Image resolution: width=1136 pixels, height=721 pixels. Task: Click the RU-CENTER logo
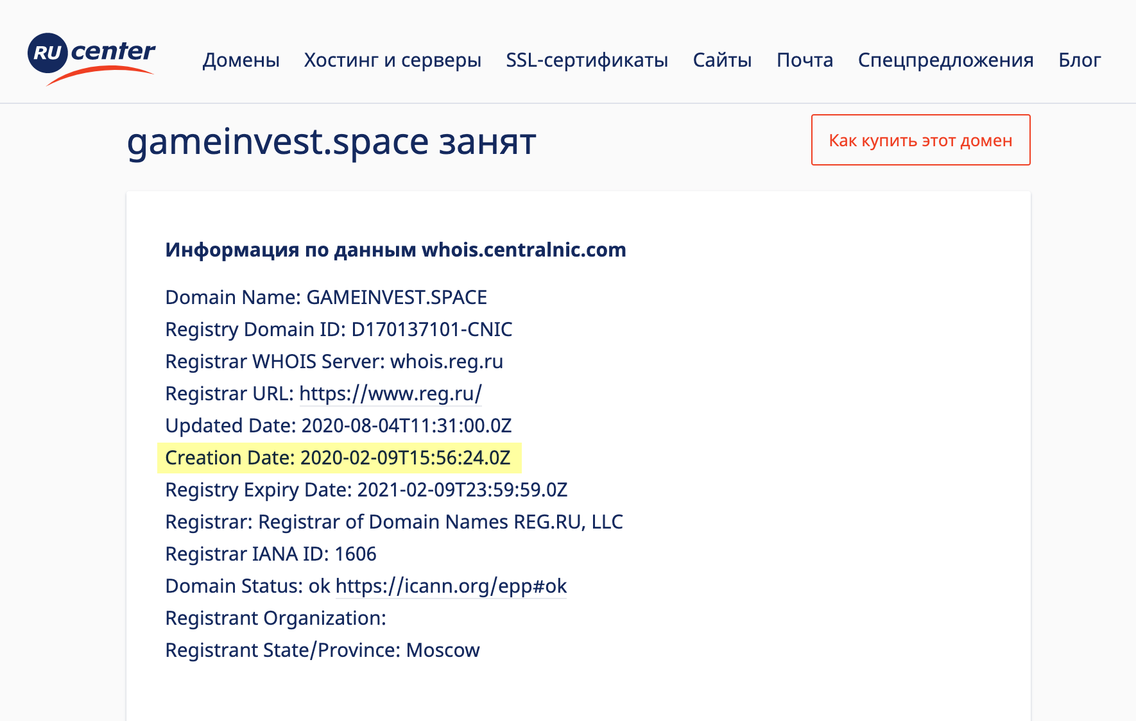91,59
